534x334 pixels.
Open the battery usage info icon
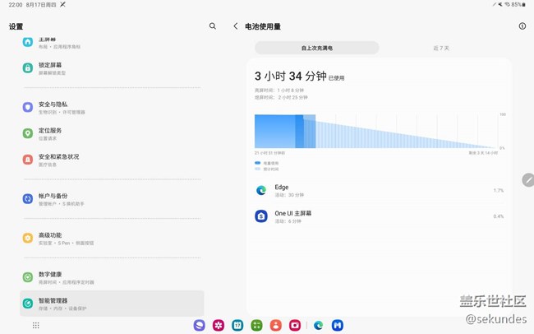point(522,26)
